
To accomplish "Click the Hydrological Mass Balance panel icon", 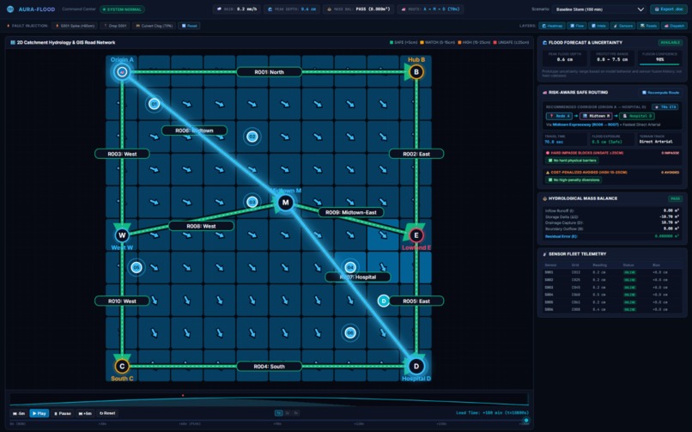I will click(x=544, y=198).
